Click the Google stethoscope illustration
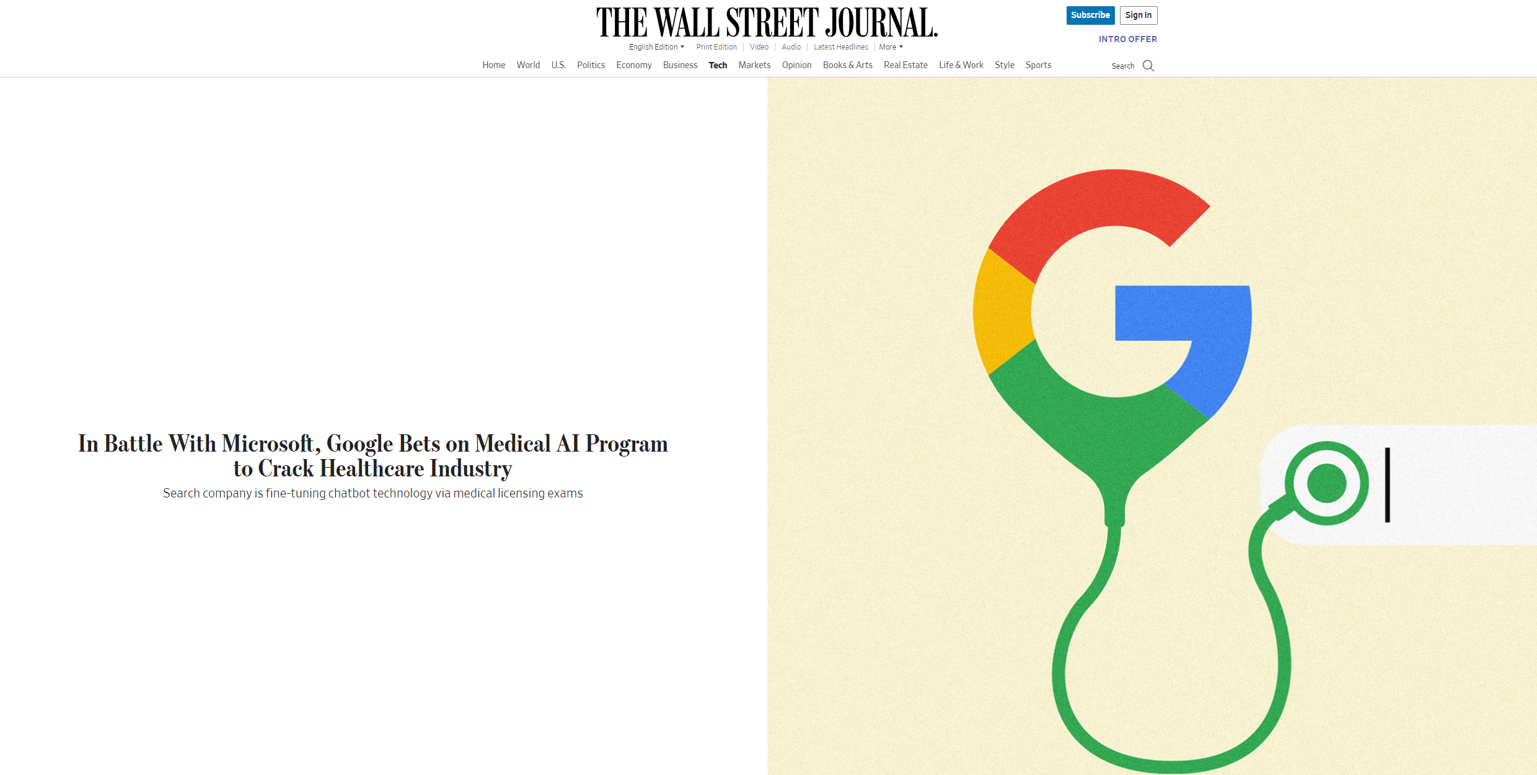 click(1152, 426)
